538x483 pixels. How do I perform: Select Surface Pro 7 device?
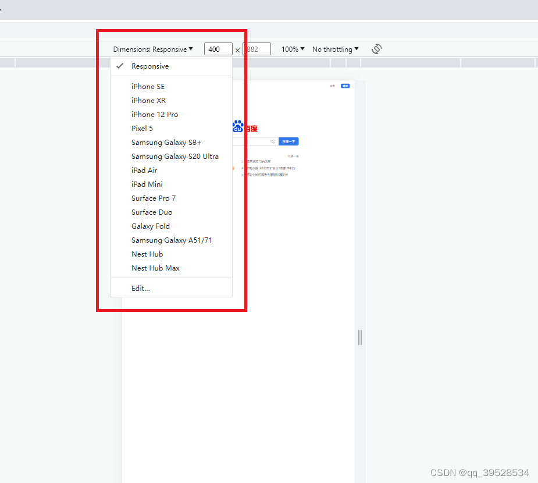(x=171, y=198)
